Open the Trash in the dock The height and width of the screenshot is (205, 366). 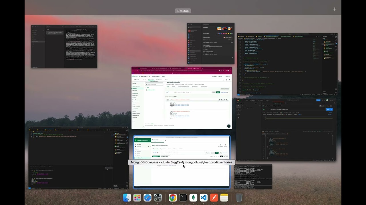click(239, 198)
